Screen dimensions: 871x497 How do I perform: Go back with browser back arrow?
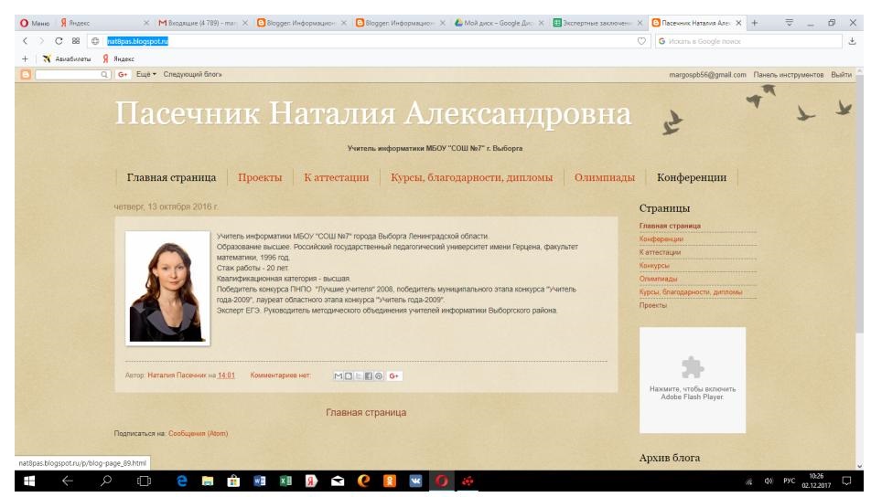(25, 41)
